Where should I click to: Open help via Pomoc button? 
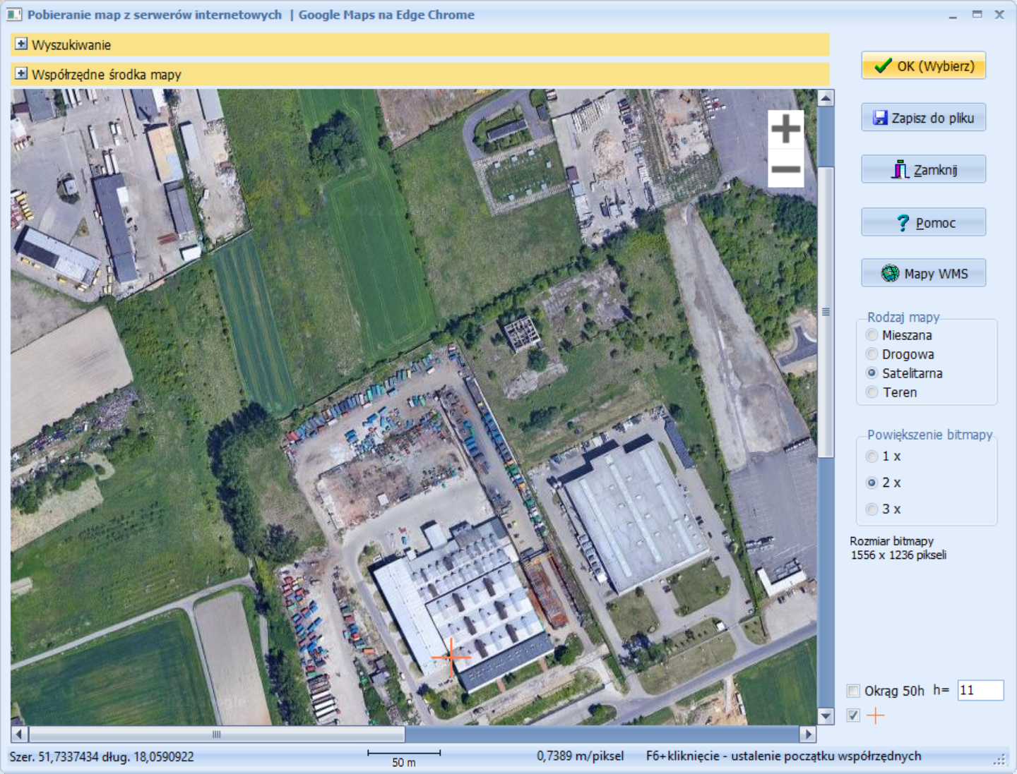(x=923, y=222)
